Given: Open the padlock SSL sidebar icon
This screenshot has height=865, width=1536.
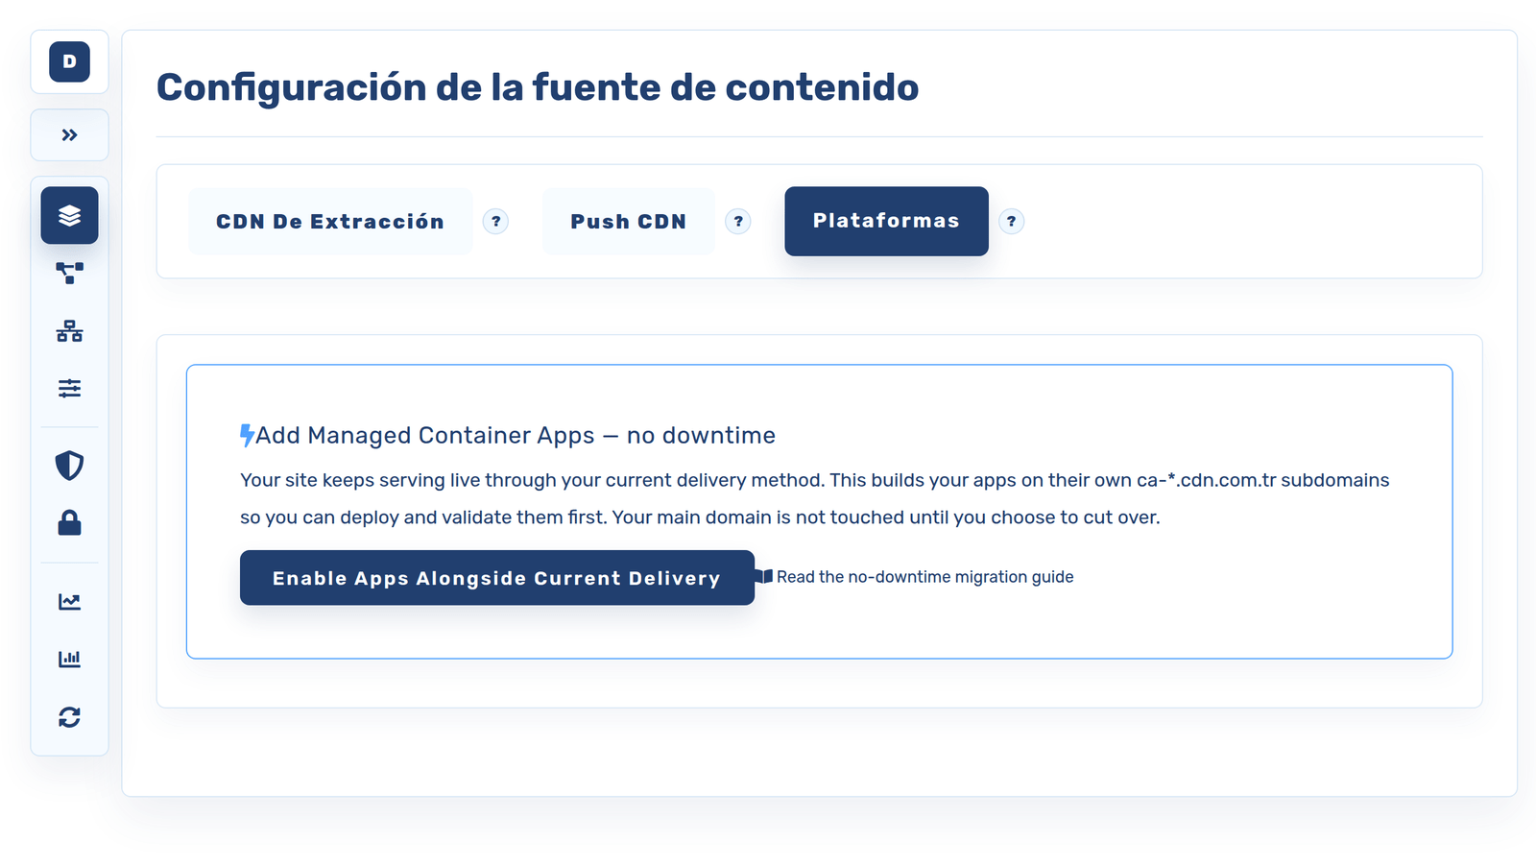Looking at the screenshot, I should [69, 523].
